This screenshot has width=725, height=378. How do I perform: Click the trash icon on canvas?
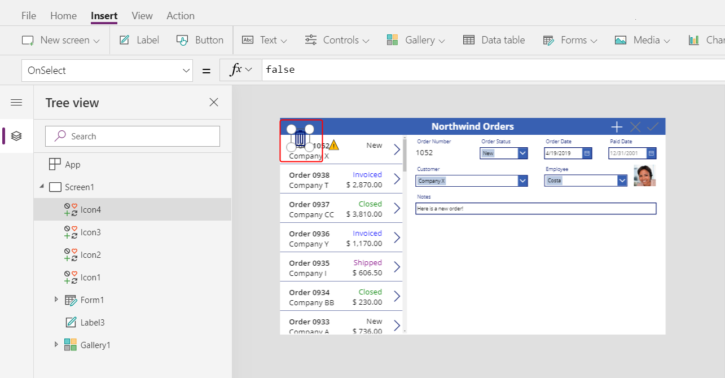(300, 138)
